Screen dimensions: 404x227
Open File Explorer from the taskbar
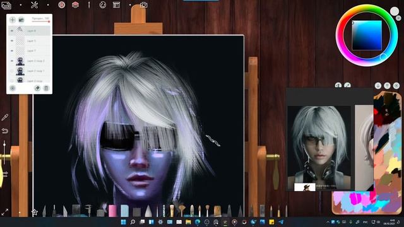click(x=188, y=222)
